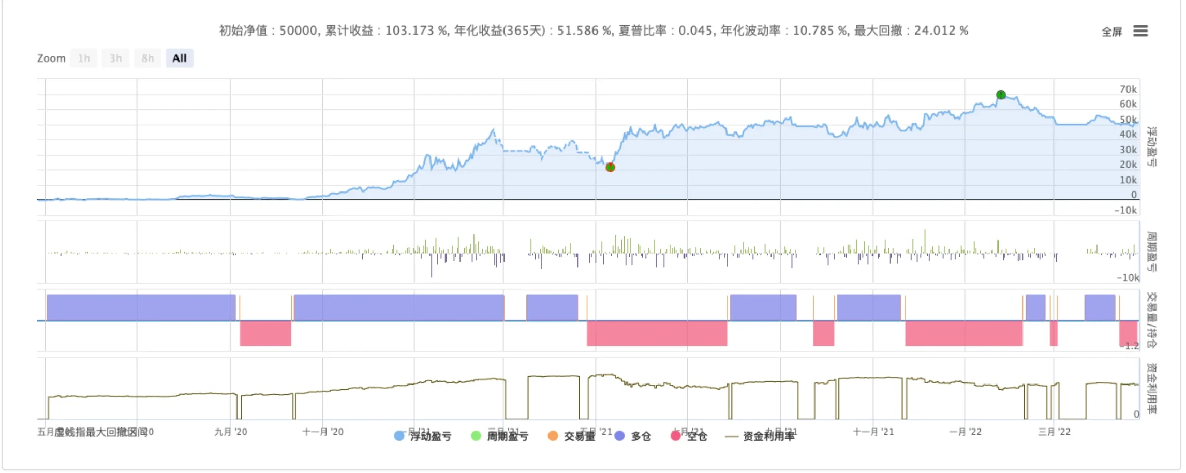Viewport: 1186px width, 473px height.
Task: Click the last purple long-position block
Action: 1100,307
